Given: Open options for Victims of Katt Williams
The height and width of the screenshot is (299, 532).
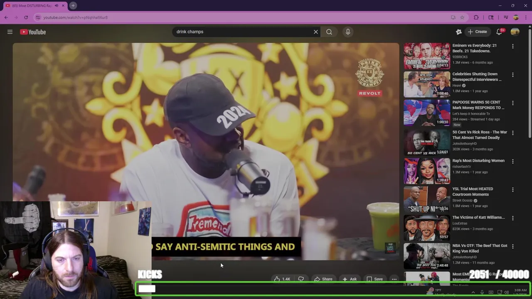Looking at the screenshot, I should point(512,218).
